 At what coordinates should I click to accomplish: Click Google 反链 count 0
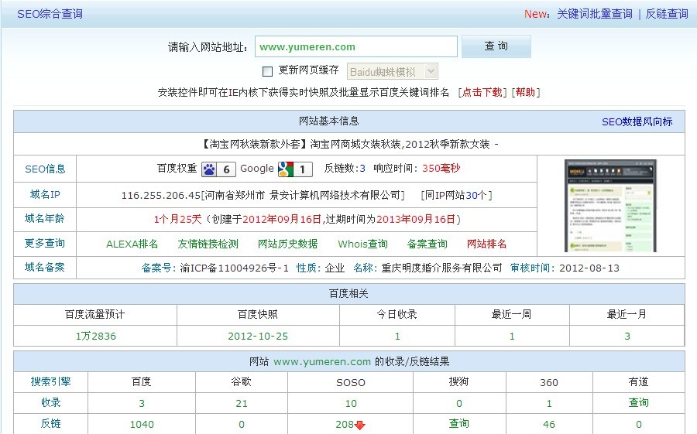[242, 424]
